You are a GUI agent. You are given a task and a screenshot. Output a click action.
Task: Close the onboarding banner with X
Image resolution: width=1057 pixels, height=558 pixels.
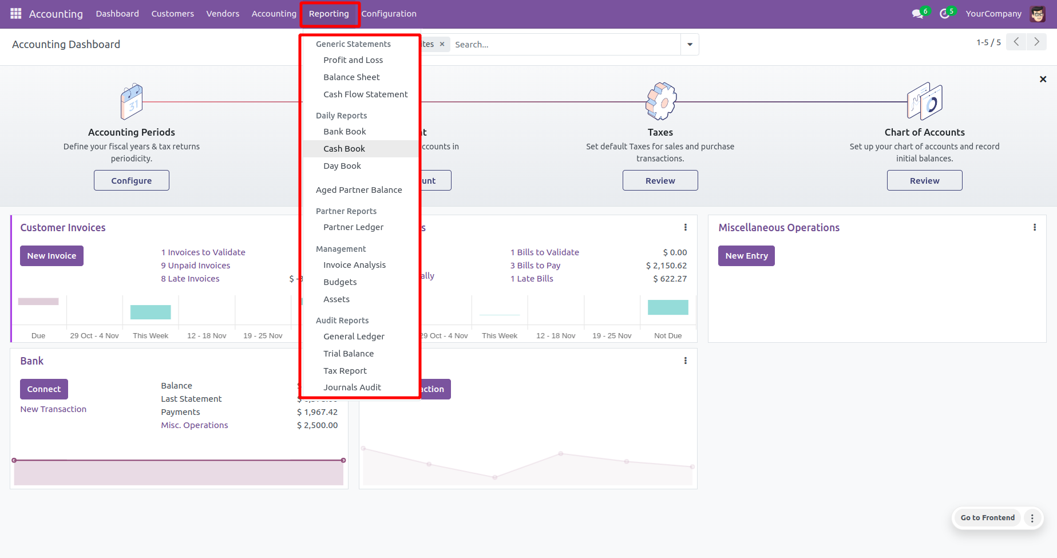(x=1043, y=80)
